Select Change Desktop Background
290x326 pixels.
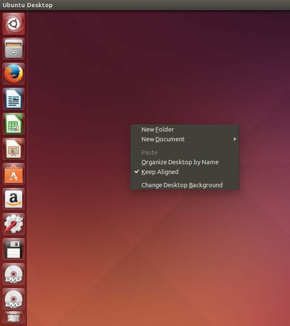tap(185, 185)
